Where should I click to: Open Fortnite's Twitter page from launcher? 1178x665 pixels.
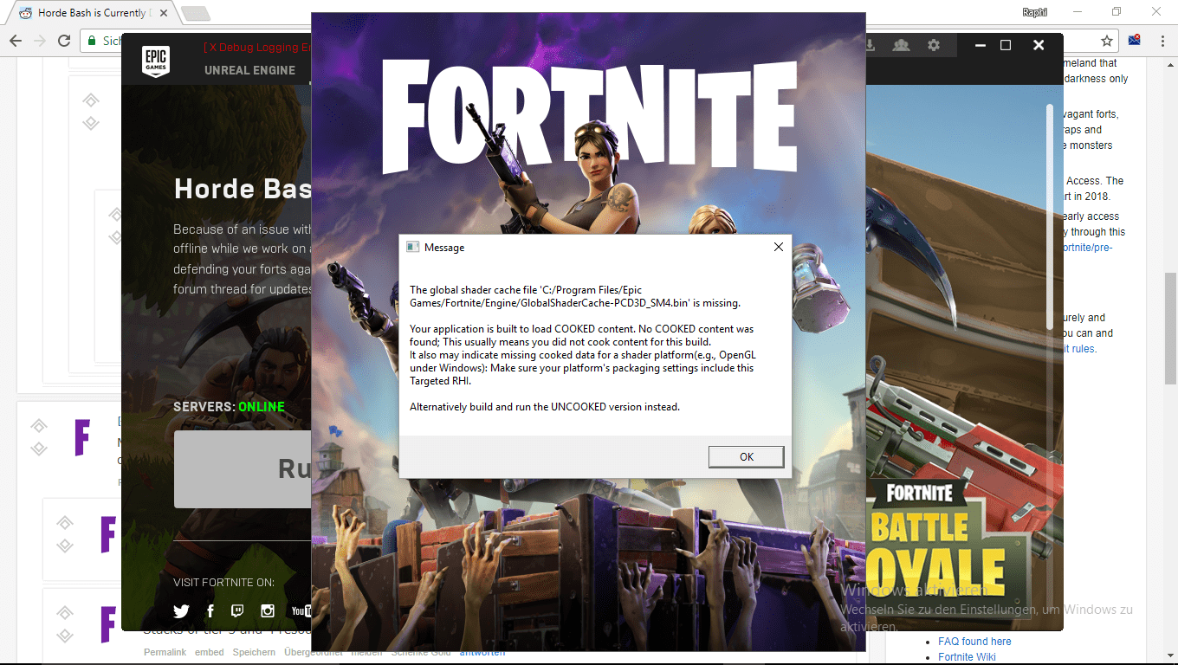point(181,611)
